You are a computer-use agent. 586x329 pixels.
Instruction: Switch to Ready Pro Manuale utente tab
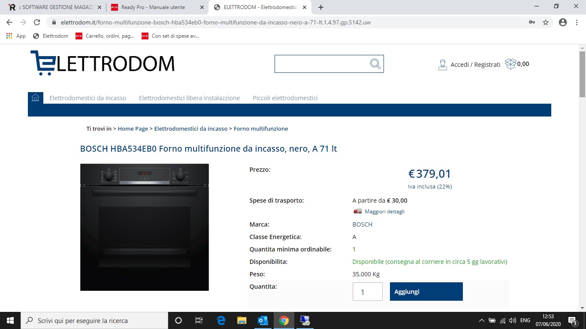[157, 7]
